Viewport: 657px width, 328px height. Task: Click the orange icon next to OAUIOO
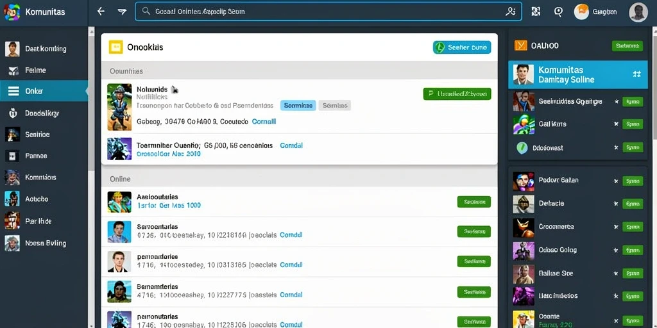coord(520,45)
